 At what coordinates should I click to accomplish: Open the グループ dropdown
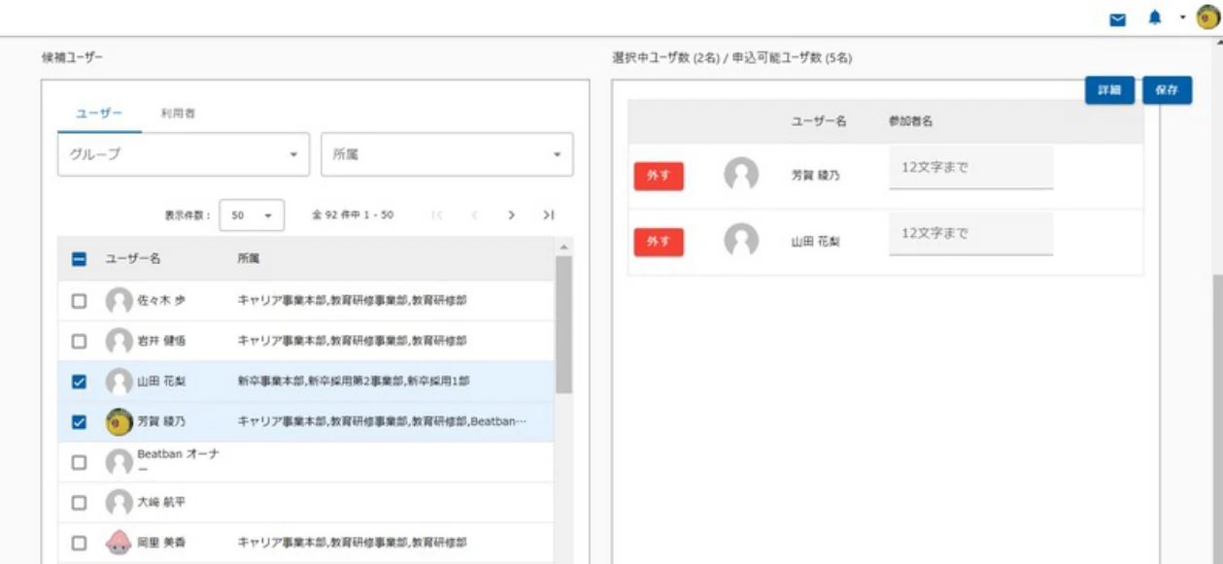[x=184, y=154]
